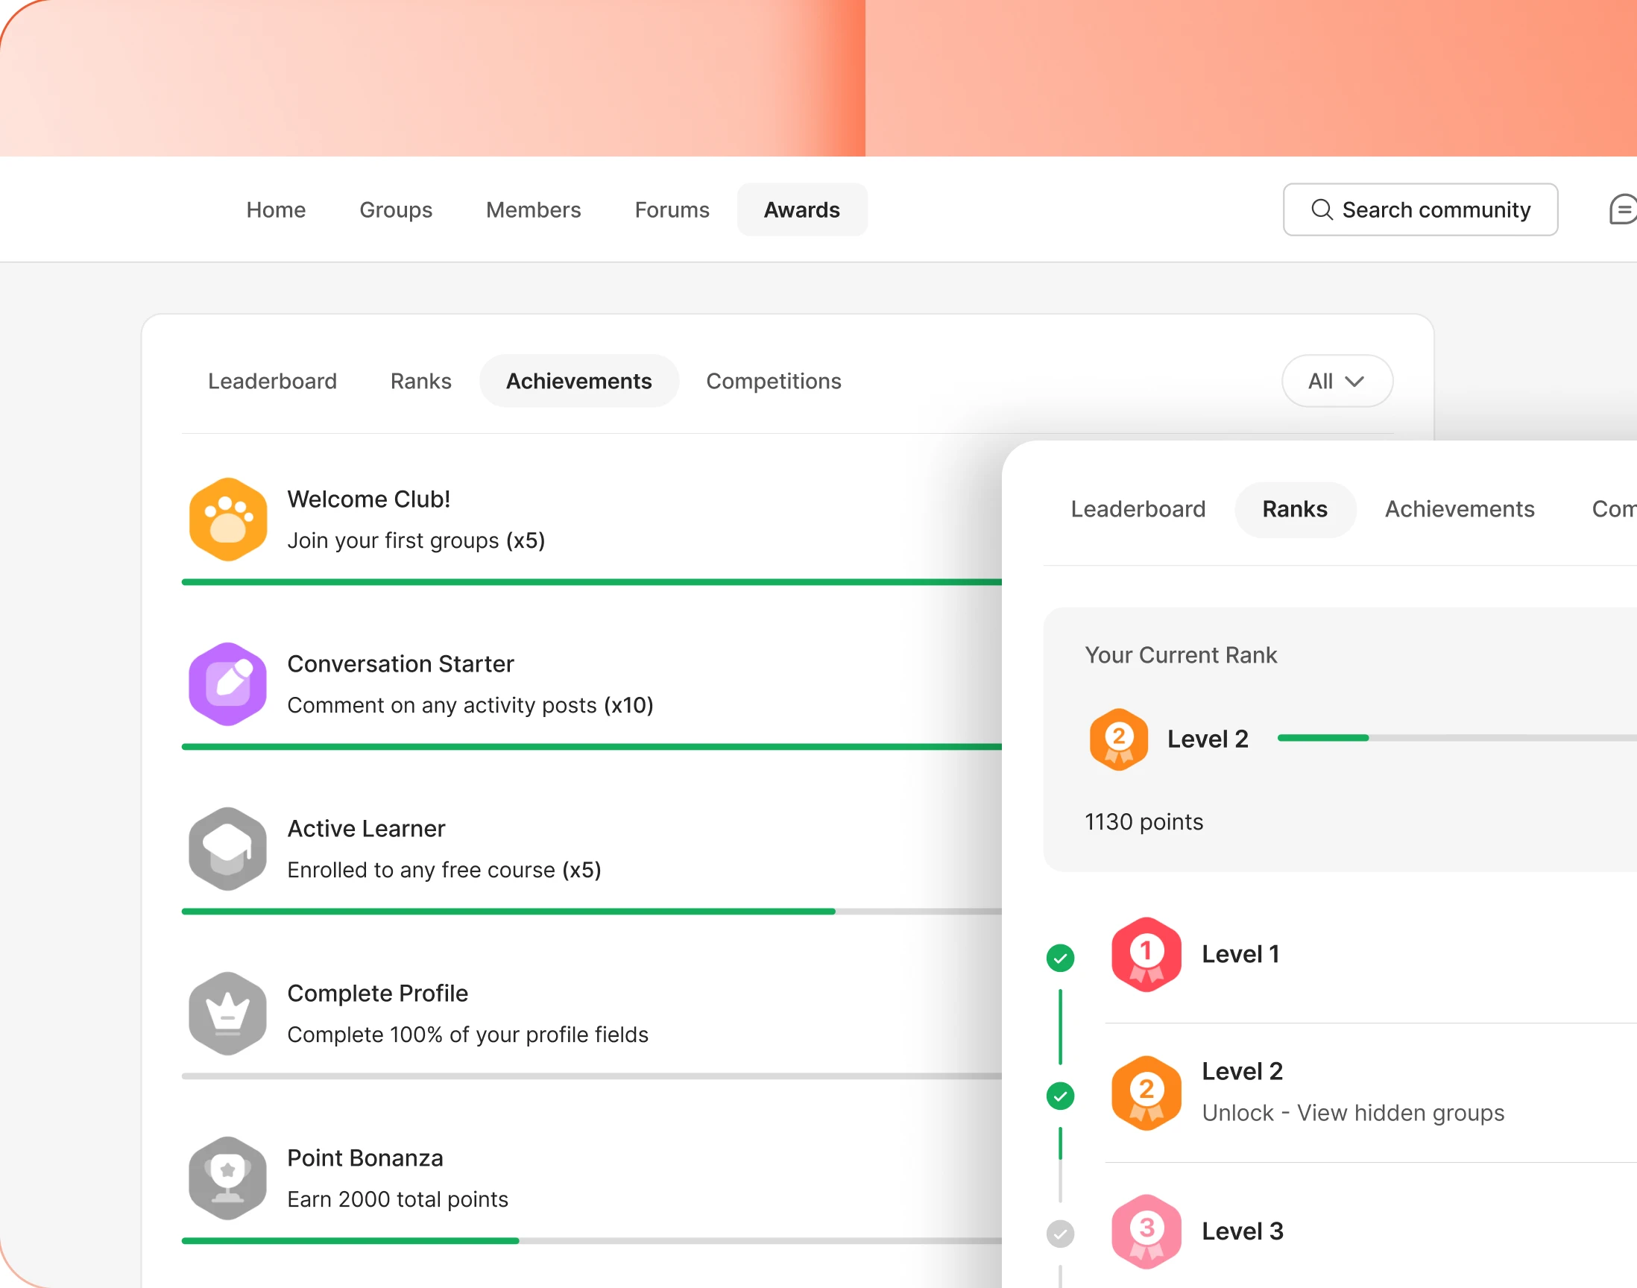
Task: Open the Groups nav tab
Action: tap(396, 209)
